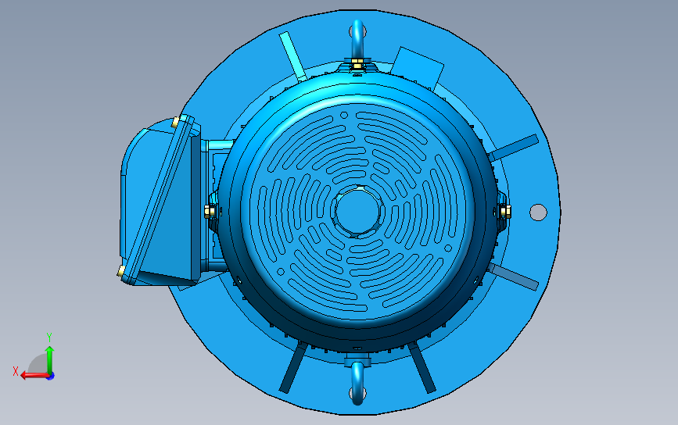
Task: Click the blue Z axis dot of triad
Action: coord(51,377)
